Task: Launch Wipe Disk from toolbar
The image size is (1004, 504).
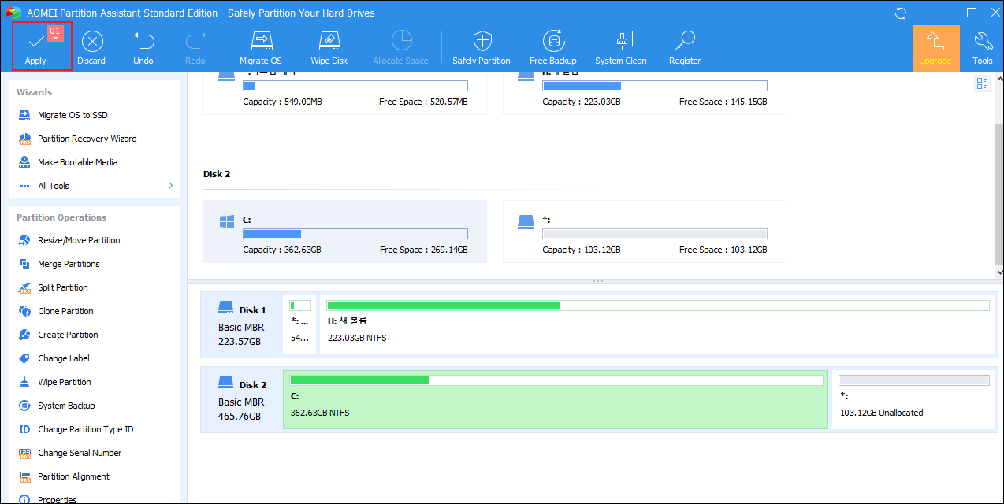Action: 330,48
